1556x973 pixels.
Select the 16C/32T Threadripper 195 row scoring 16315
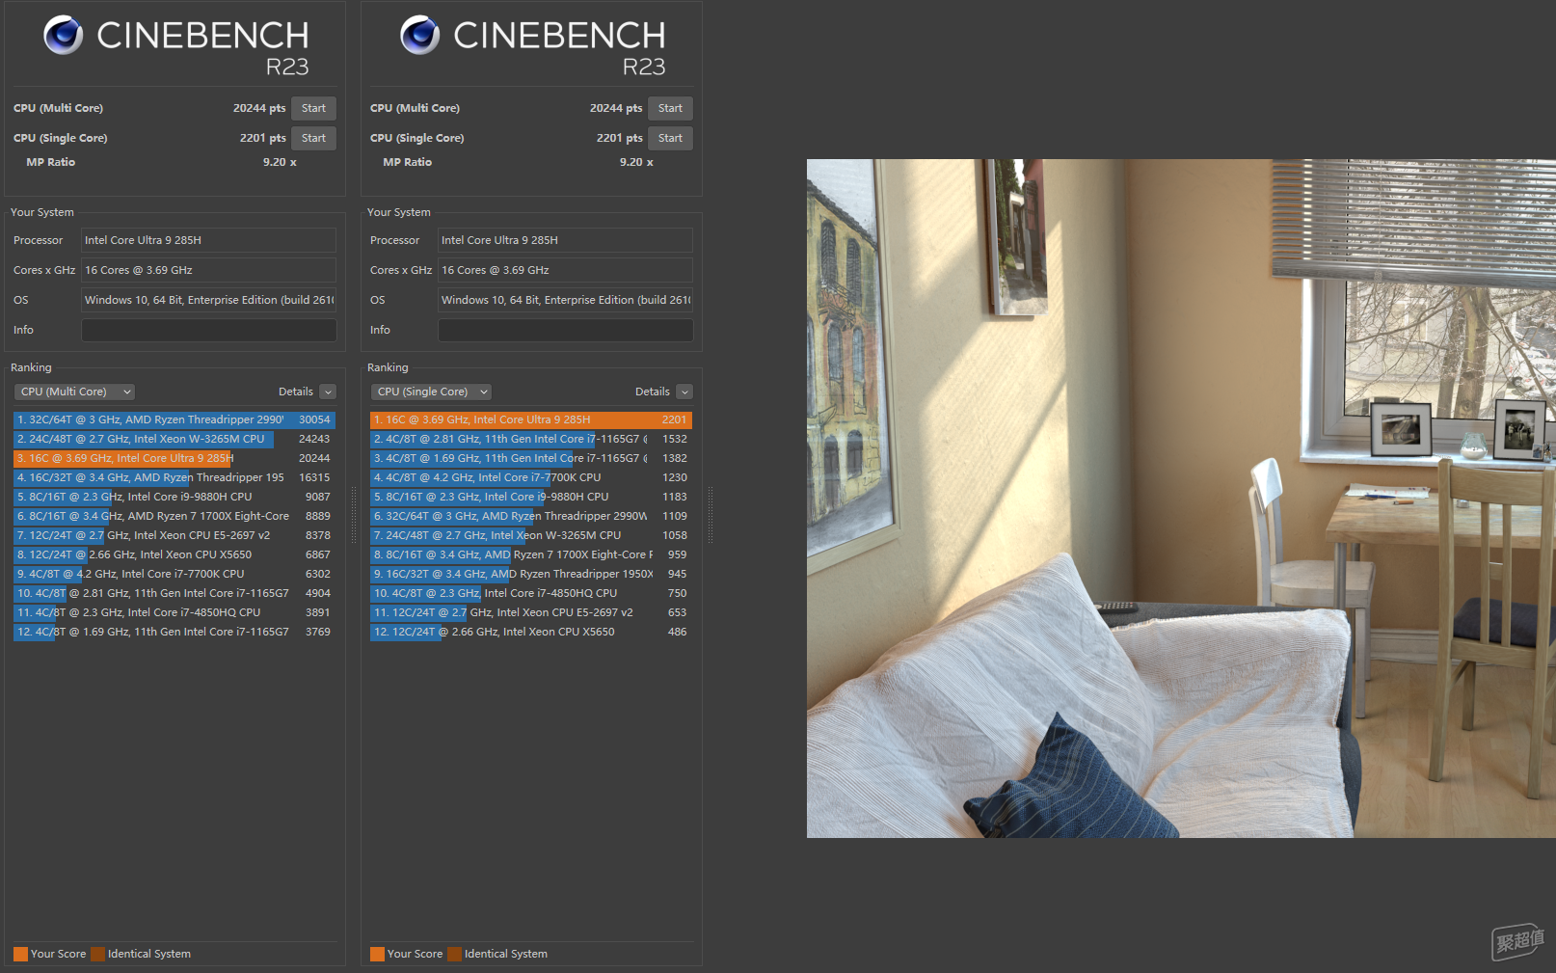click(x=174, y=477)
